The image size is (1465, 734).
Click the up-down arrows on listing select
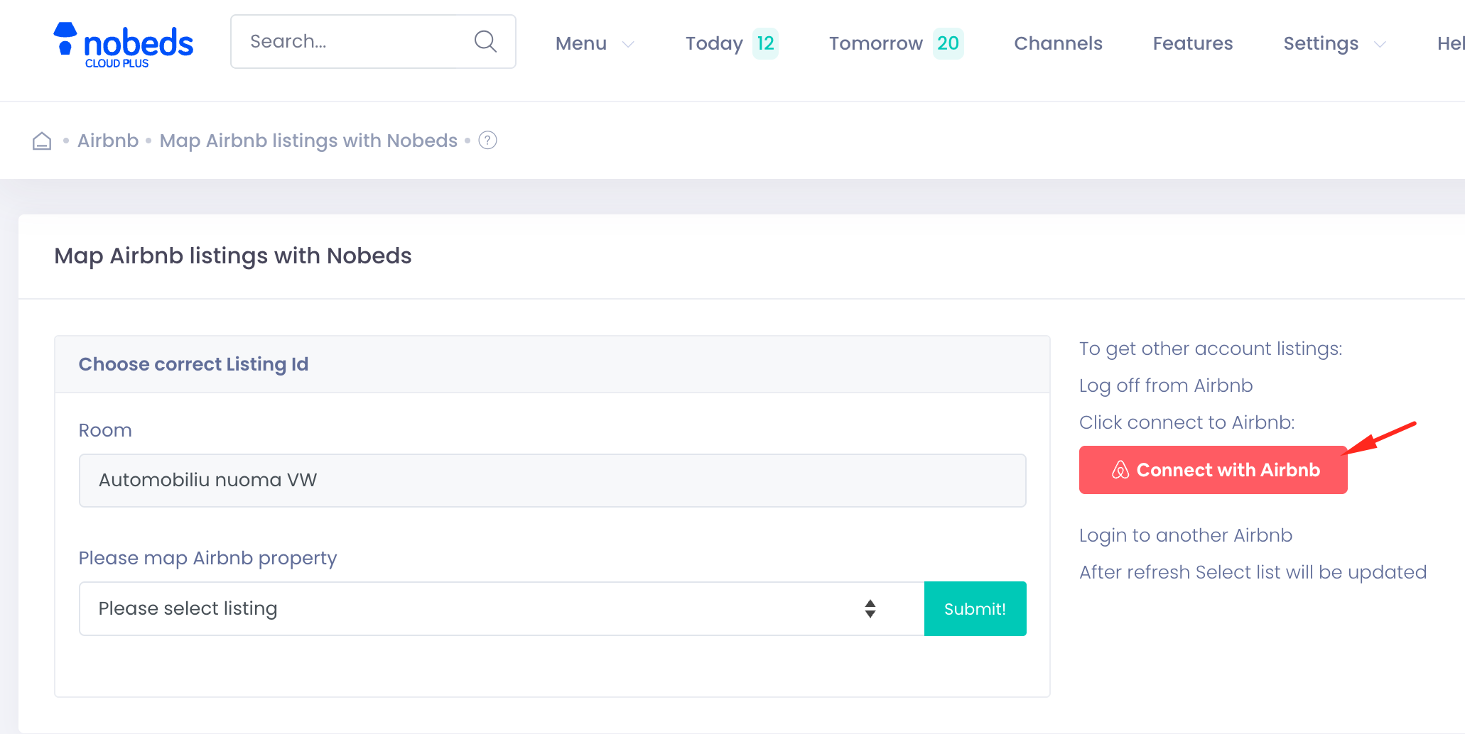point(870,608)
